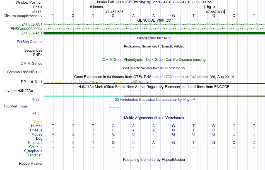Image resolution: width=265 pixels, height=170 pixels.
Task: Click the orange Gaps label
Action: [38, 122]
